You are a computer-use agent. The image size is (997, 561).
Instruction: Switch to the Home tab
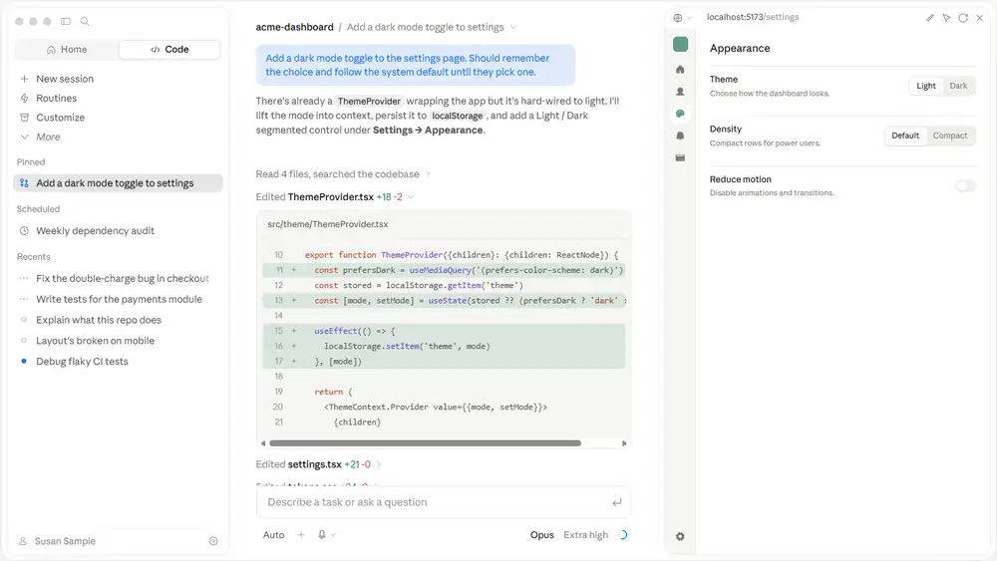(67, 50)
